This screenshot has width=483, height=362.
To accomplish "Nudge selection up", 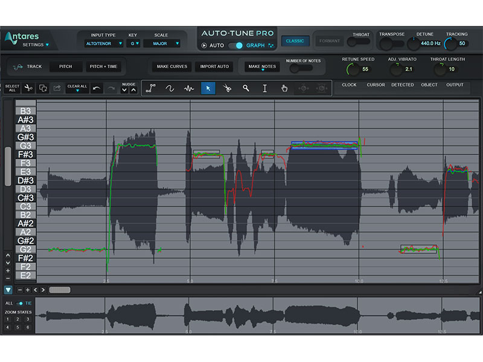I will [x=133, y=90].
